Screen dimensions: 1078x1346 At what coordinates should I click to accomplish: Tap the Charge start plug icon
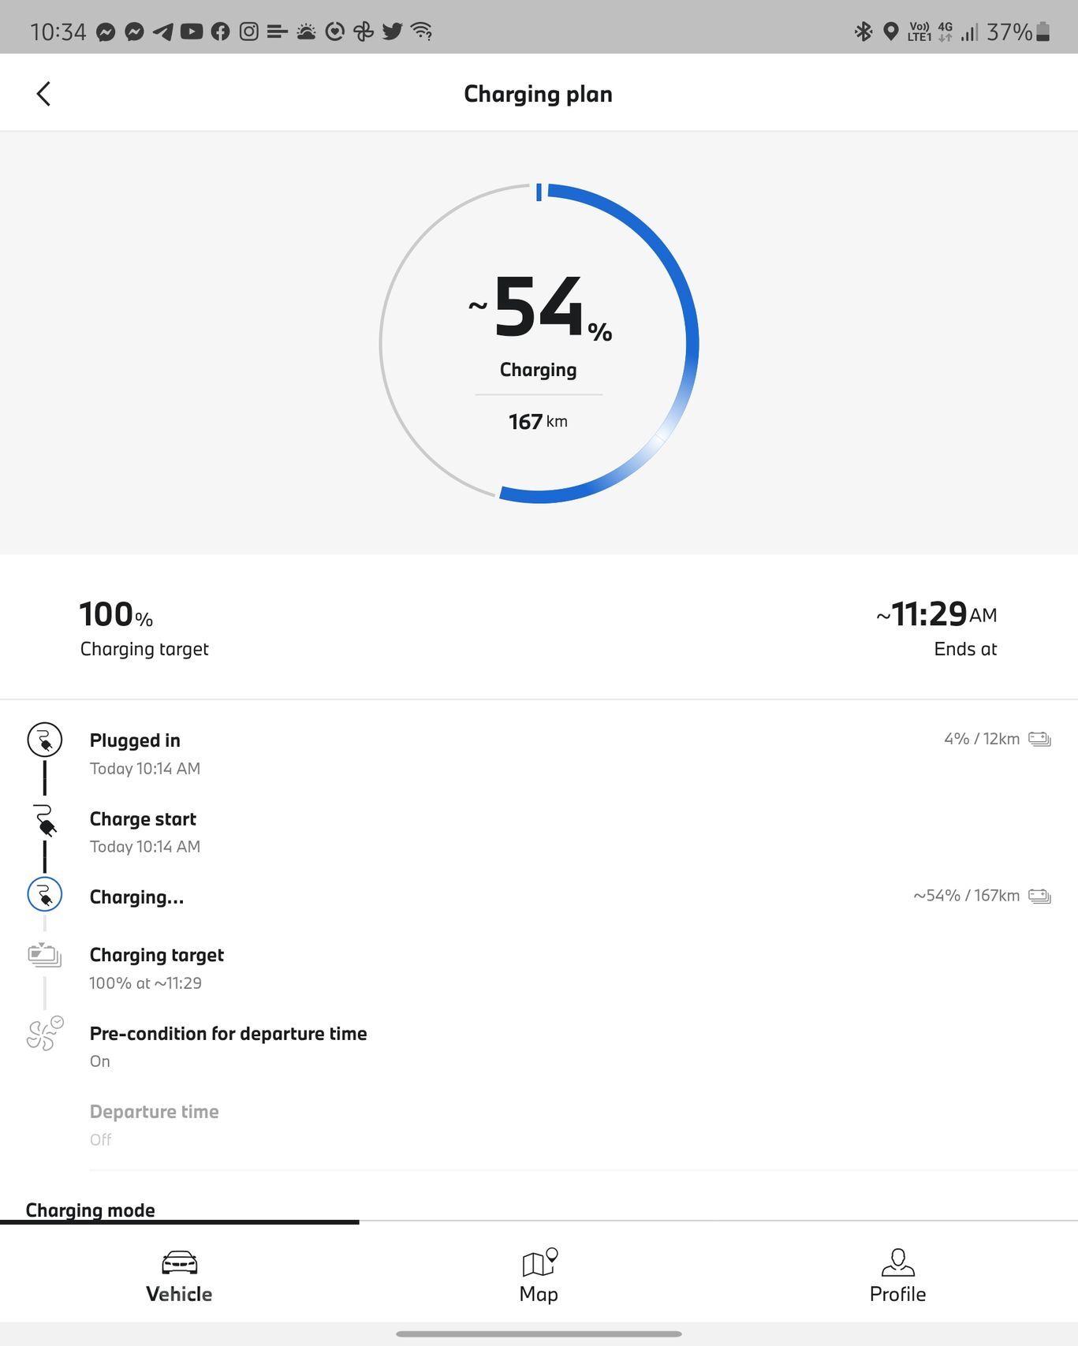click(45, 820)
